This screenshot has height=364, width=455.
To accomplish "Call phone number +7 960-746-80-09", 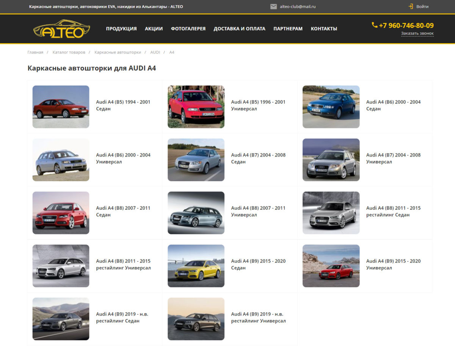I will 406,25.
